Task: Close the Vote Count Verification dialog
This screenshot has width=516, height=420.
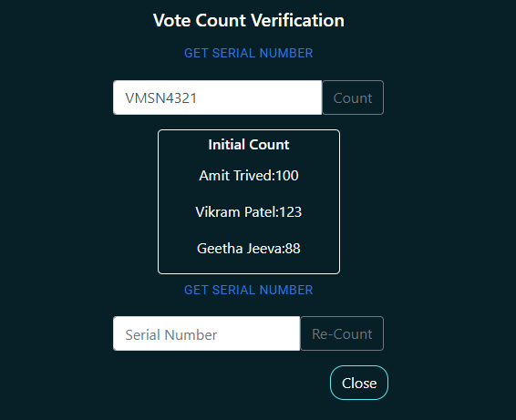Action: click(x=359, y=383)
